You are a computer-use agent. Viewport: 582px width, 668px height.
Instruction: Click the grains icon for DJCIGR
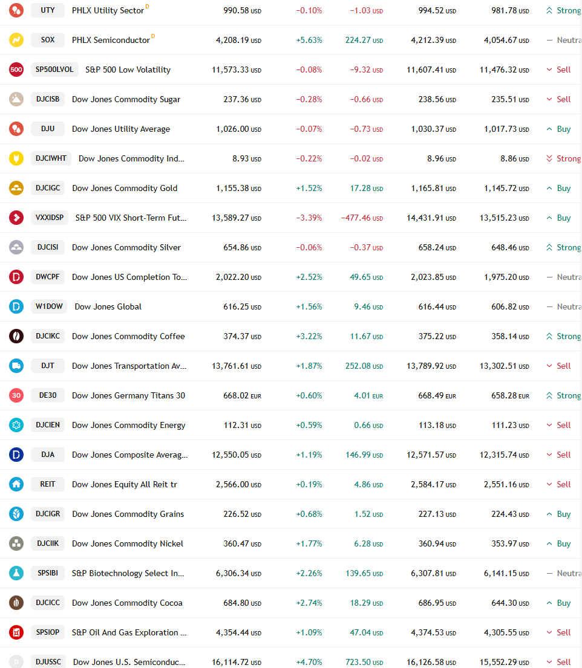coord(16,514)
